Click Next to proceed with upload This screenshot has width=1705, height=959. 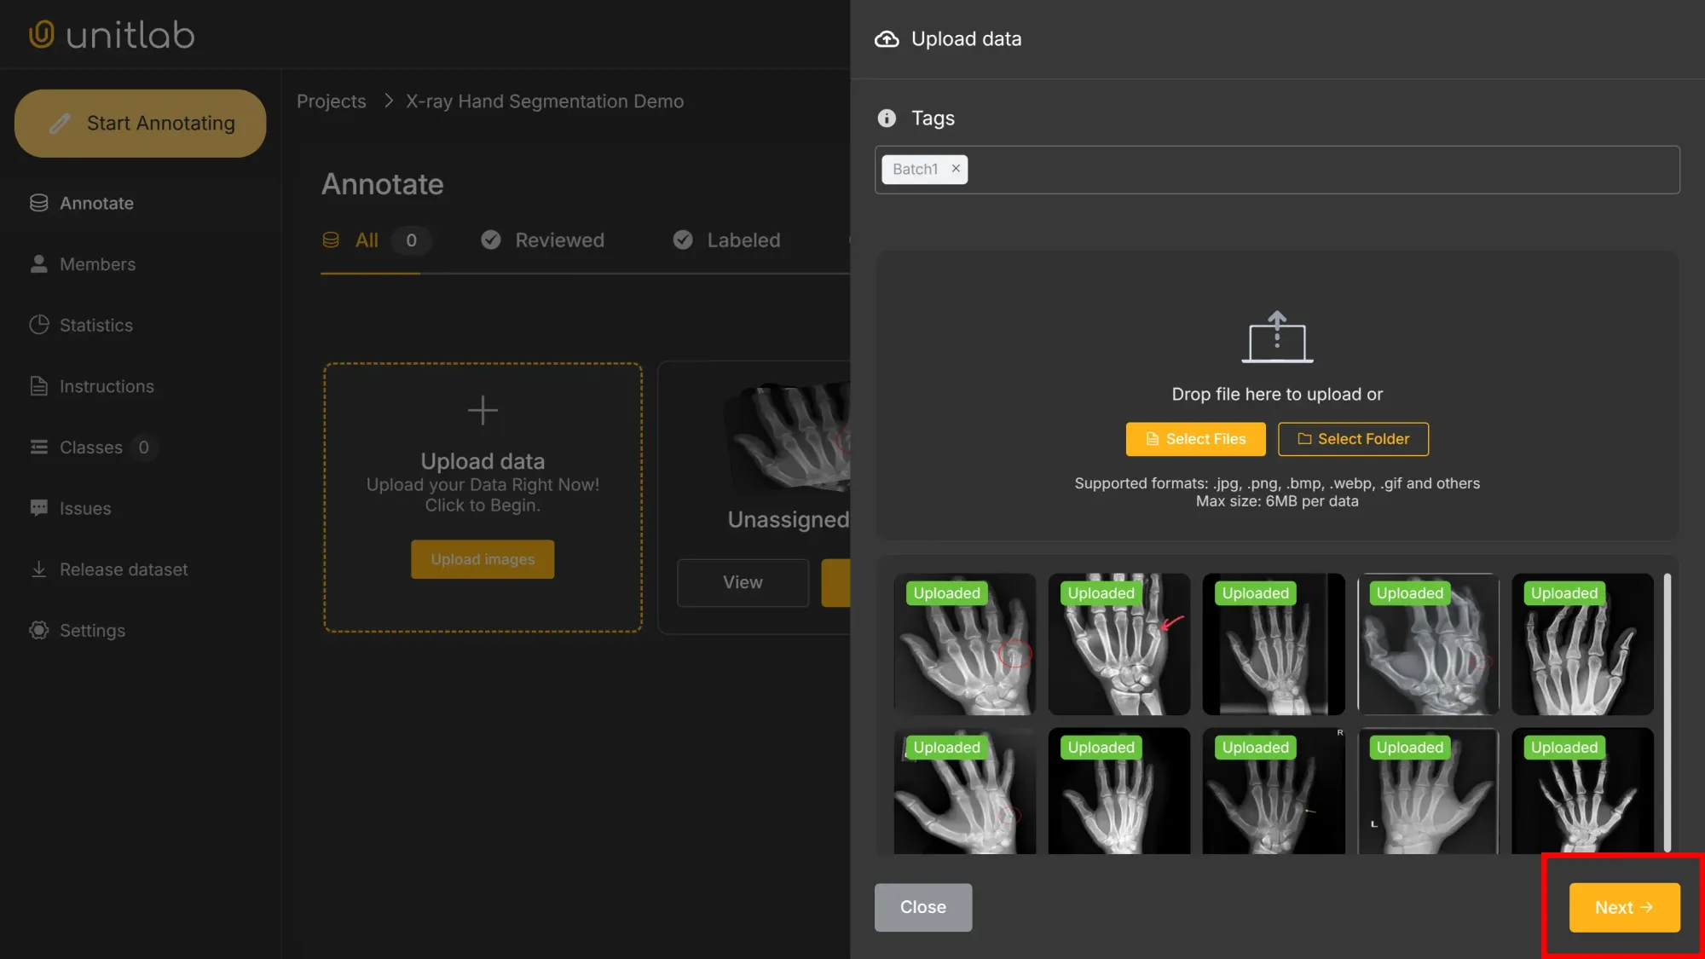coord(1623,907)
